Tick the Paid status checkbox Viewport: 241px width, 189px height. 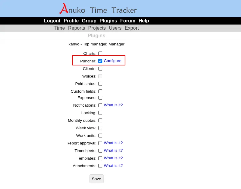(100, 84)
